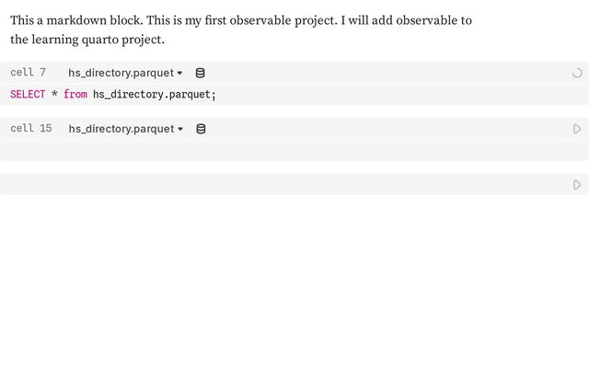
Task: Click the "from" keyword in cell 7
Action: [x=75, y=95]
